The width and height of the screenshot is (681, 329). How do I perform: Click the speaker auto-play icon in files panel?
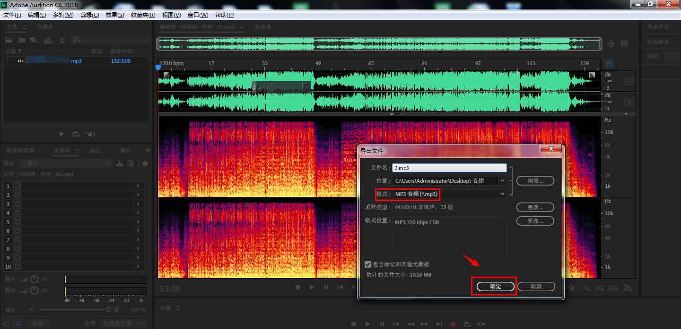pos(90,134)
